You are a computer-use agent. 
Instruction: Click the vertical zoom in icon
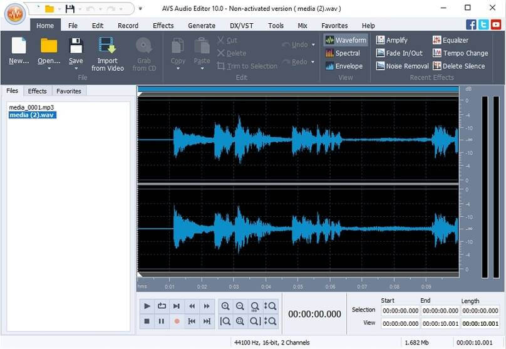270,306
